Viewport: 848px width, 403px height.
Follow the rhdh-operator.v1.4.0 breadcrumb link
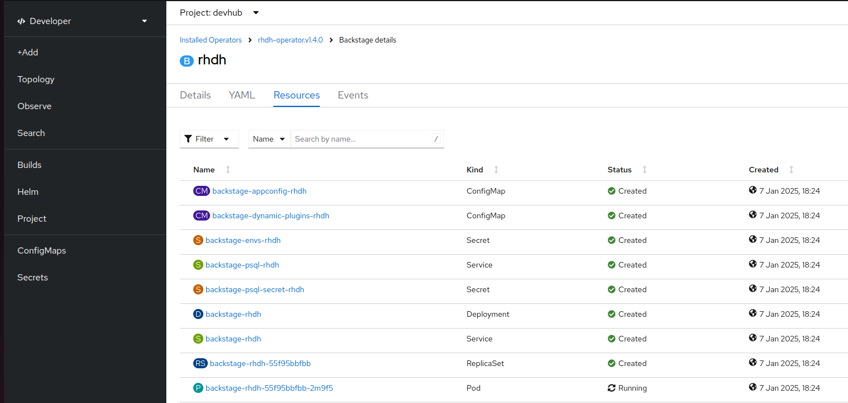click(x=290, y=40)
